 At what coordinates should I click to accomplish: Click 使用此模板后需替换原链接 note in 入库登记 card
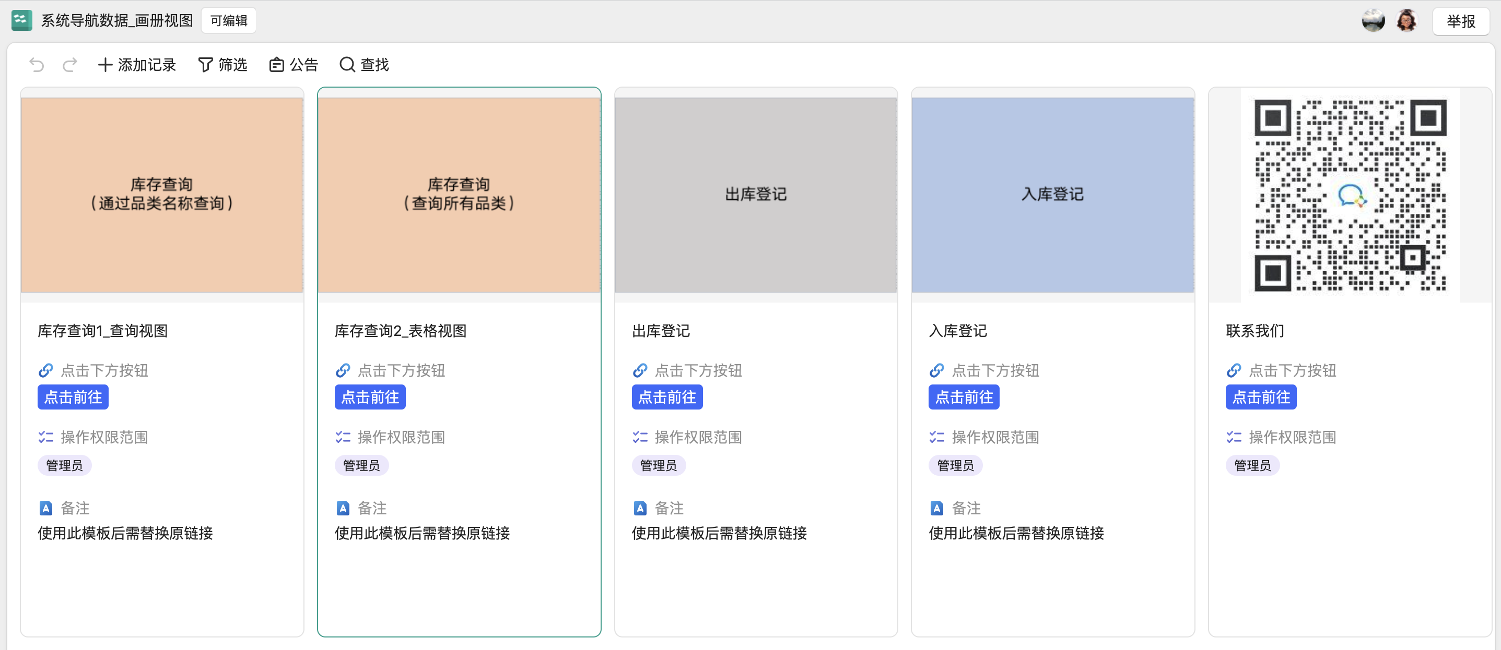tap(1016, 534)
